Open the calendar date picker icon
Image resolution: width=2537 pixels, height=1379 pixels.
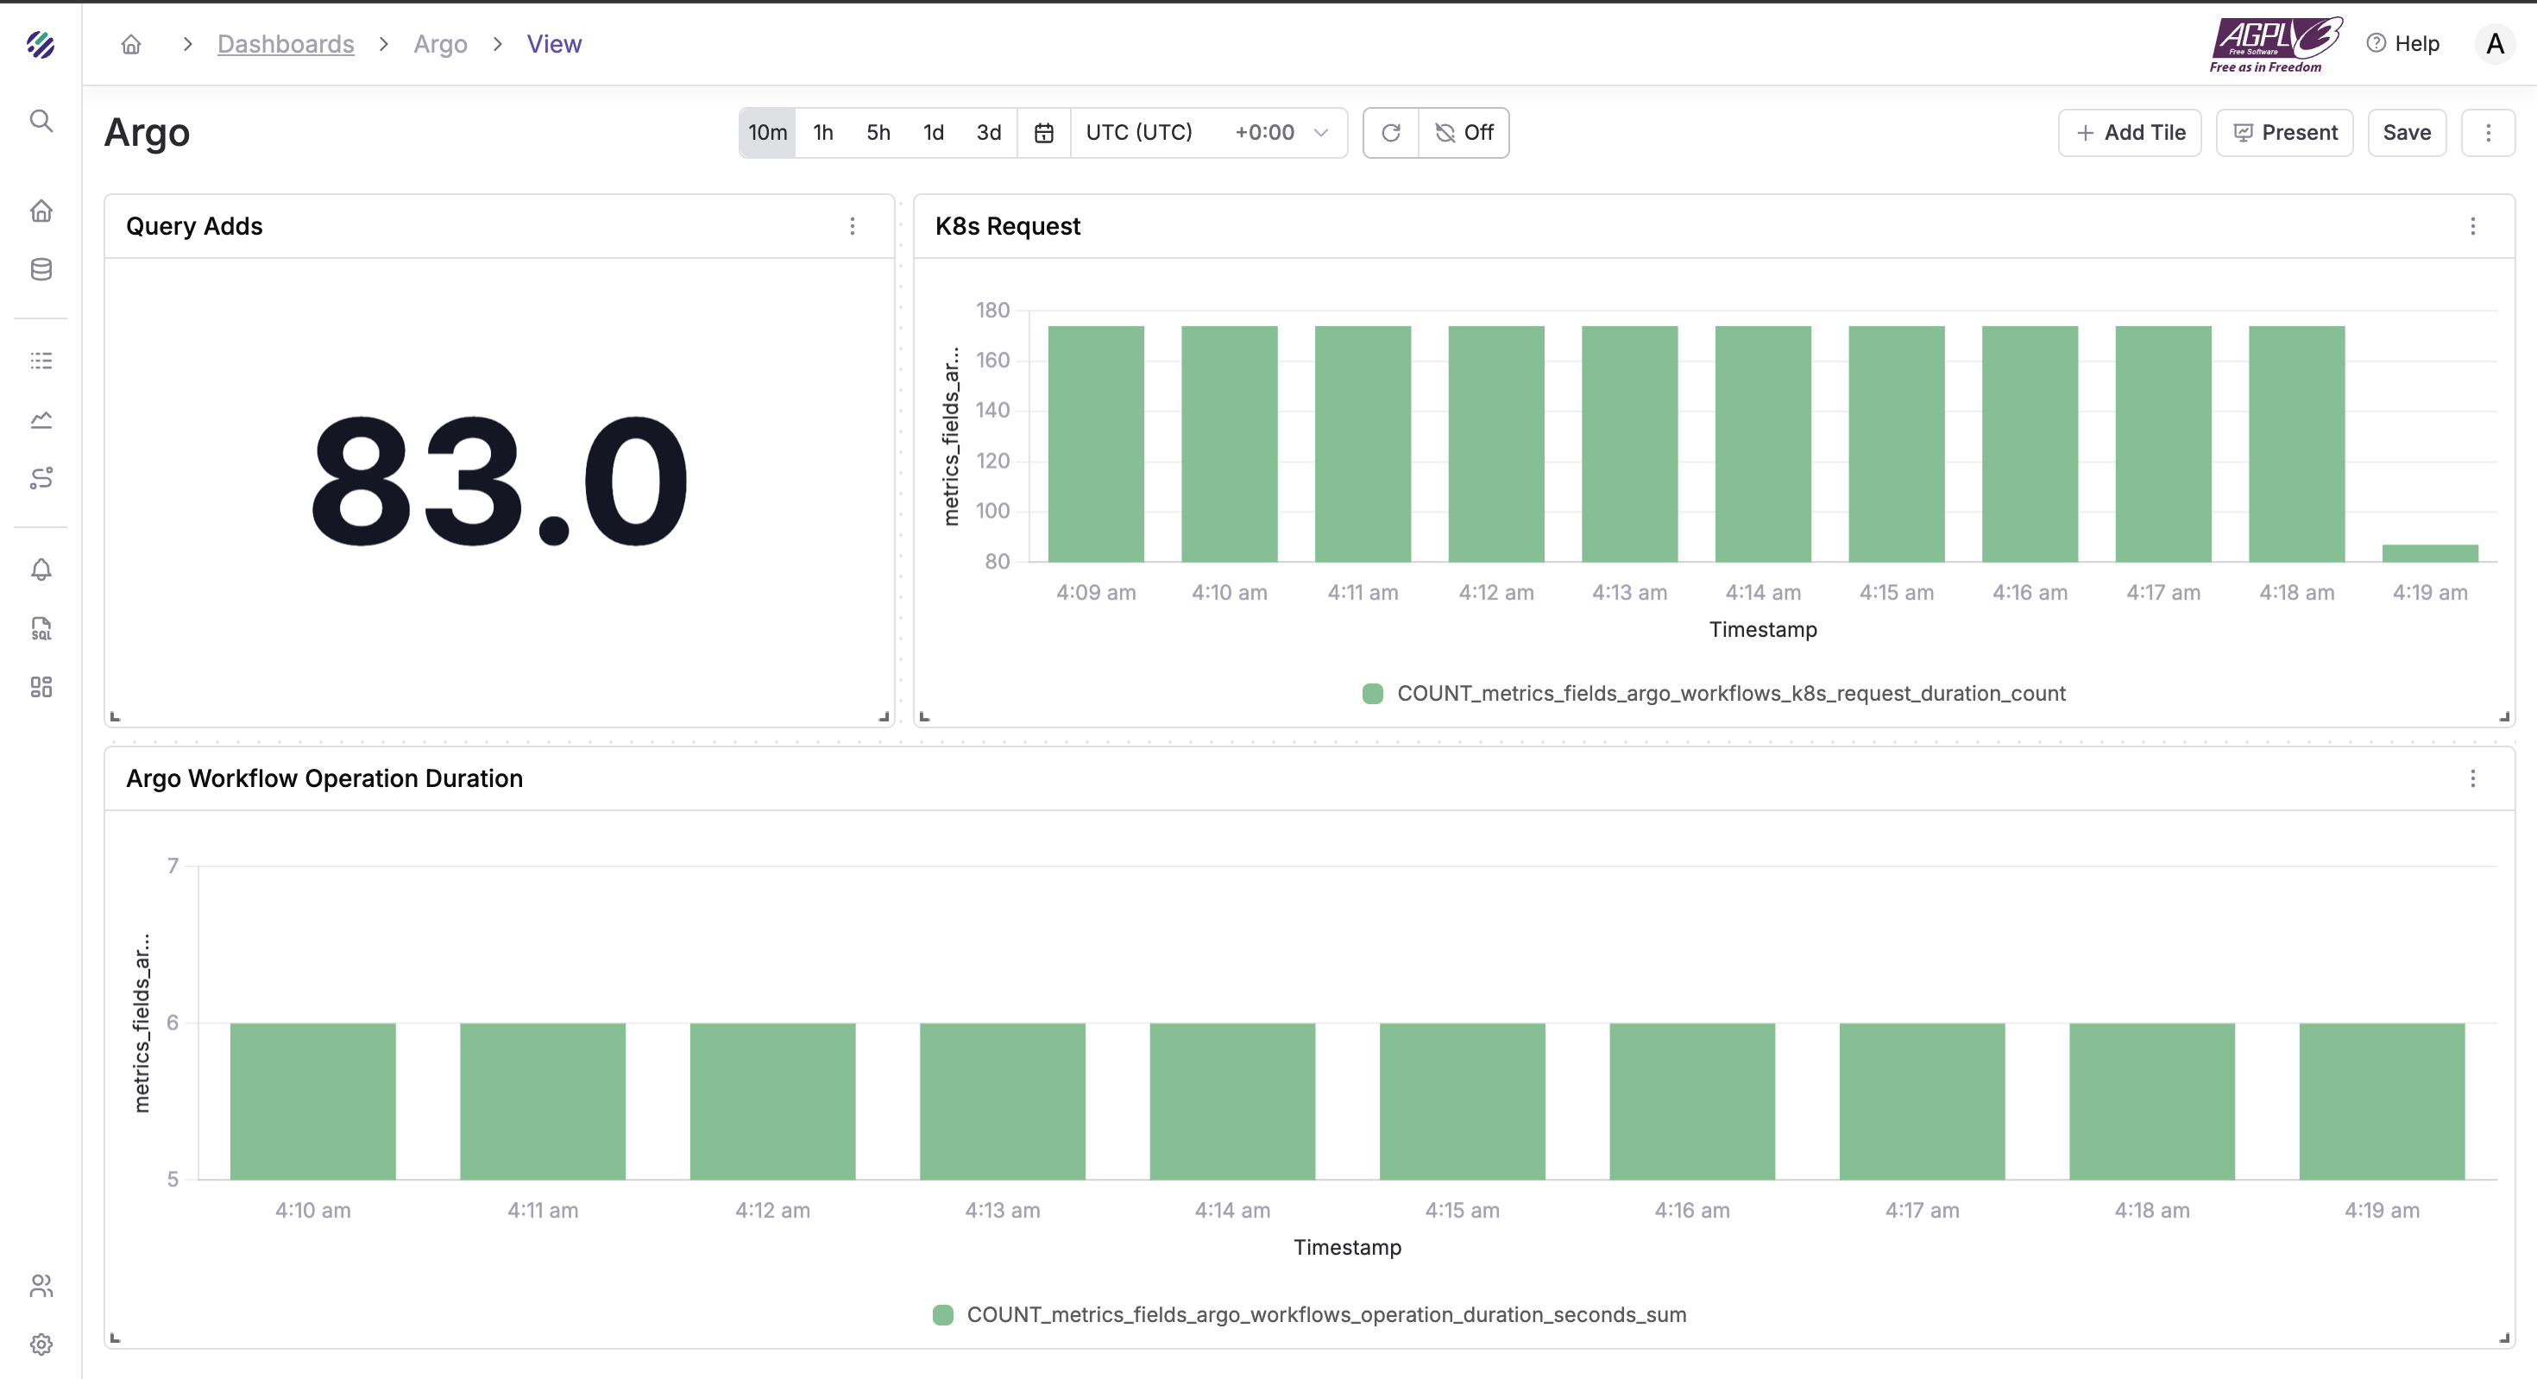tap(1044, 133)
